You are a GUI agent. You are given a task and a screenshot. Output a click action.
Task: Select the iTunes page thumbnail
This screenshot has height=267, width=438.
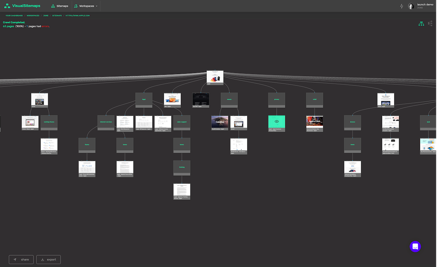39,100
